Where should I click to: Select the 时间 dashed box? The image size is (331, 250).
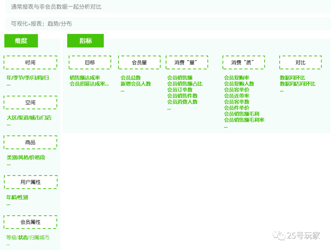[x=30, y=62]
